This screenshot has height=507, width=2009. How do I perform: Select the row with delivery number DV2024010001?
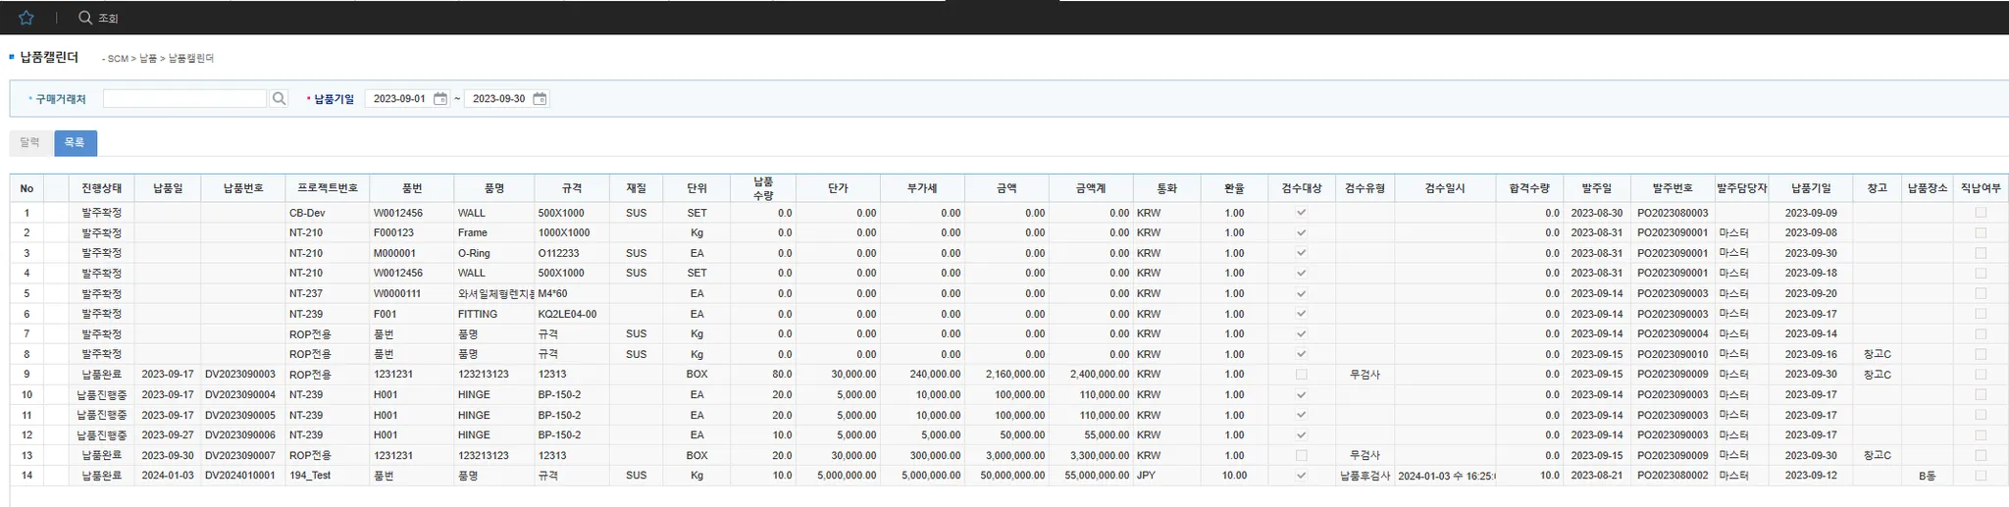(x=240, y=476)
